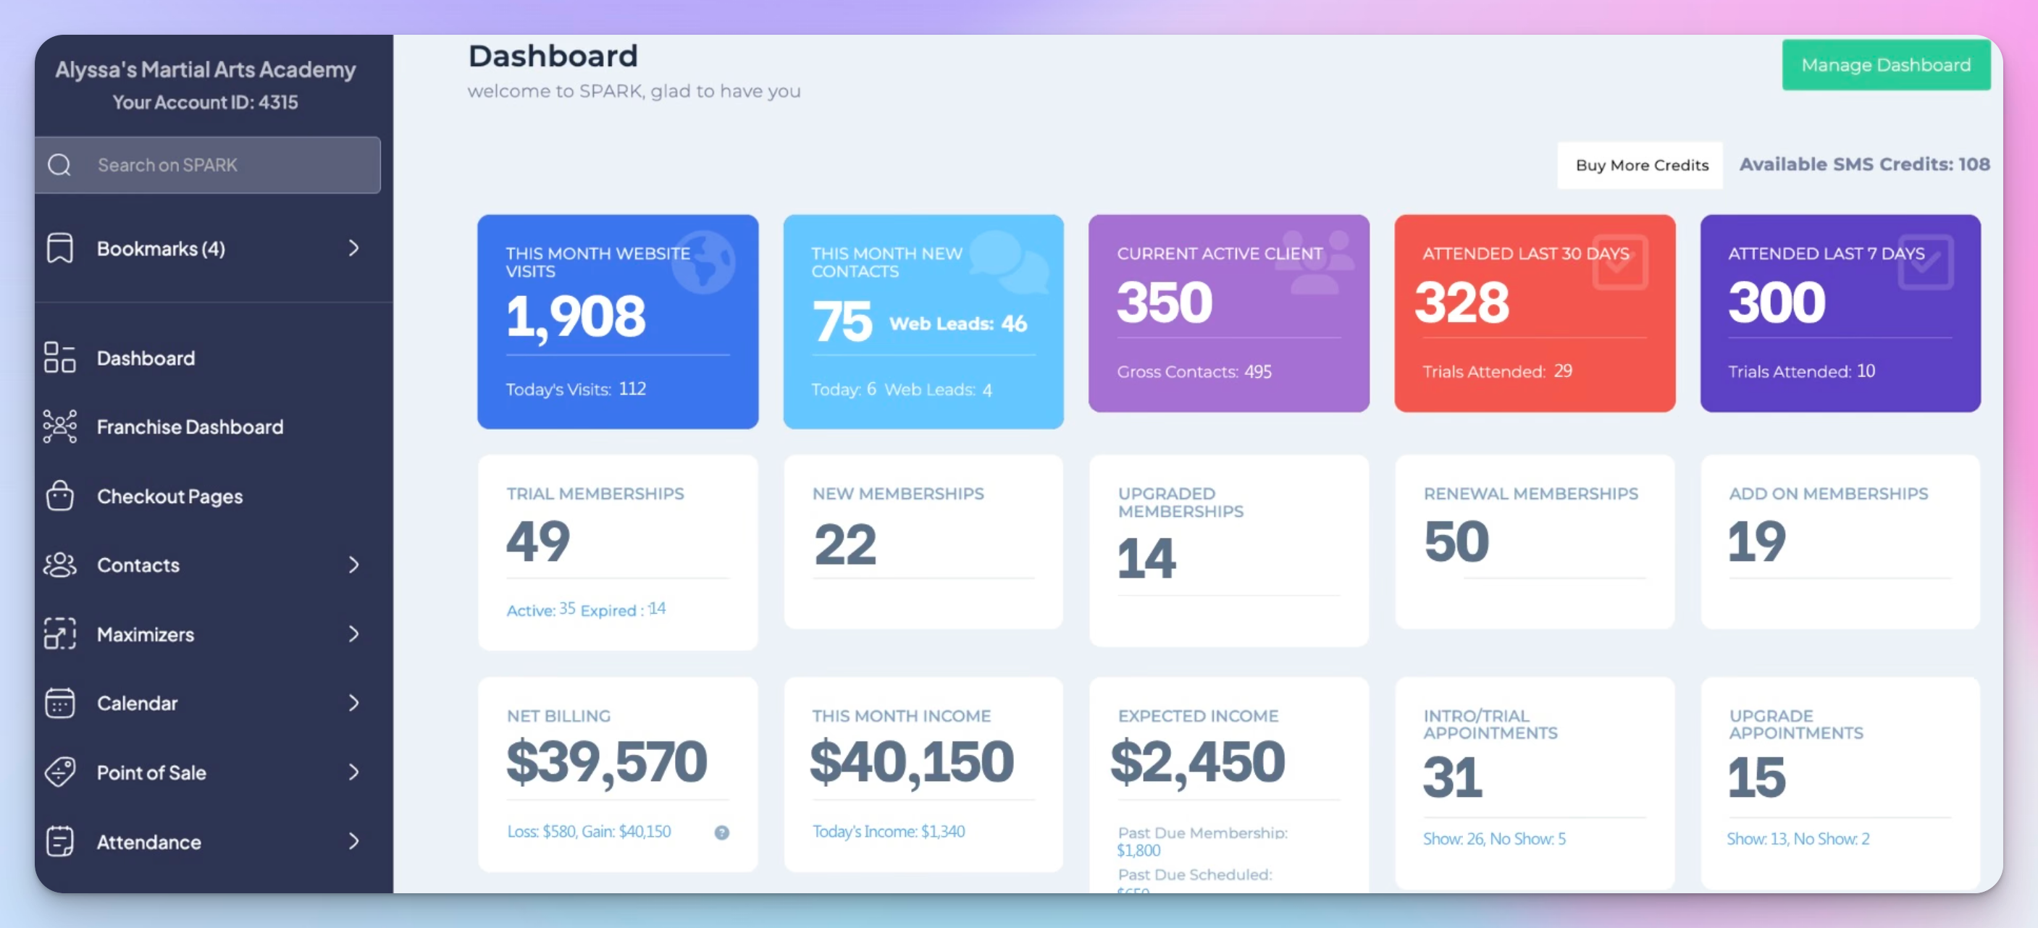2038x928 pixels.
Task: Click the Point of Sale tag icon
Action: (x=59, y=772)
